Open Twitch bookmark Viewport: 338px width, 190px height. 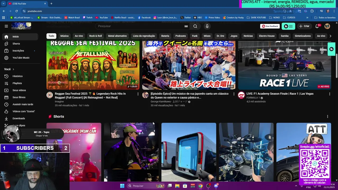88,18
